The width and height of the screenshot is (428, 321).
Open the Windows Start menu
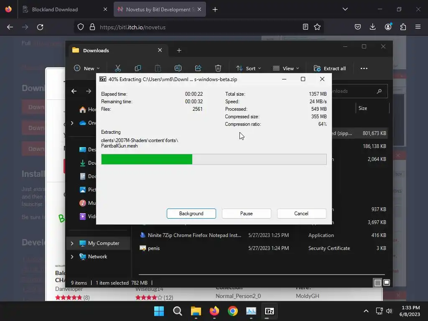[159, 311]
